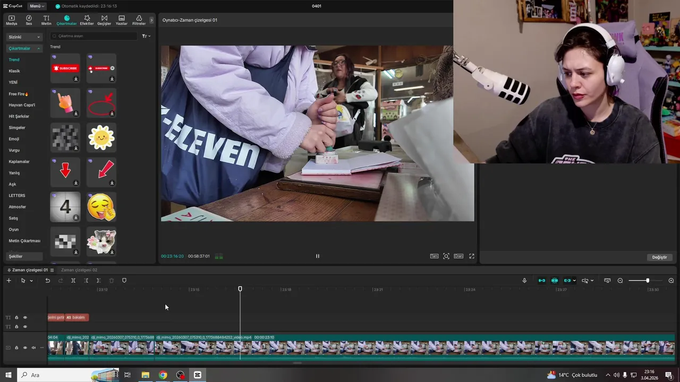Delete right of the playhead

[99, 281]
